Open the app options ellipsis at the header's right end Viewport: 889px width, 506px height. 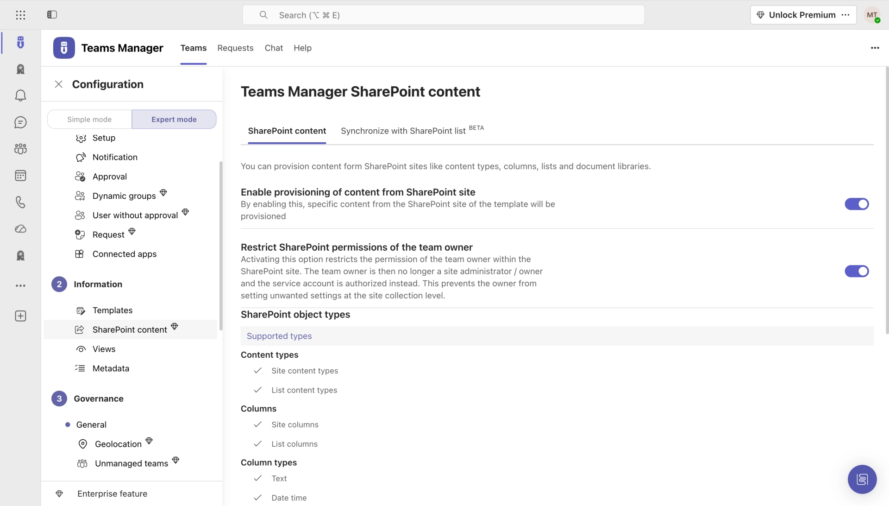point(875,48)
